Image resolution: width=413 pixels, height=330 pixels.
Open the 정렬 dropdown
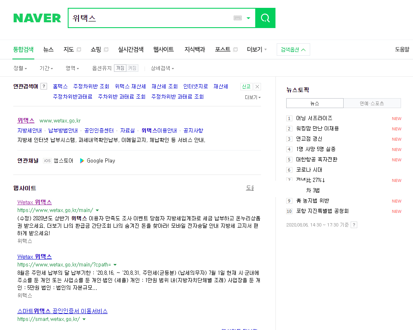[x=20, y=68]
